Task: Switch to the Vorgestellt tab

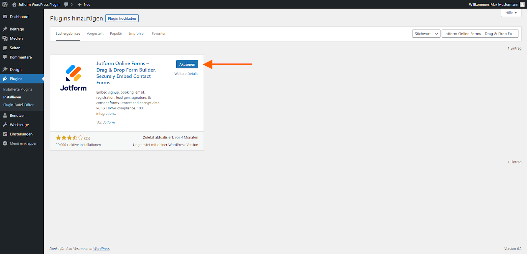Action: coord(95,34)
